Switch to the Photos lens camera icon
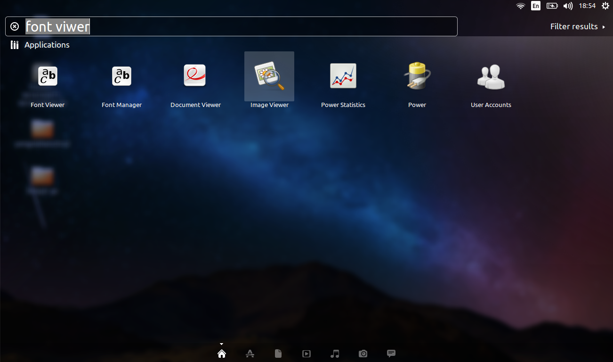The width and height of the screenshot is (613, 362). pos(363,354)
